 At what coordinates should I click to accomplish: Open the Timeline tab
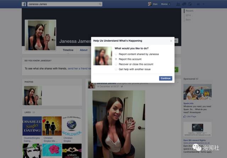click(x=68, y=50)
